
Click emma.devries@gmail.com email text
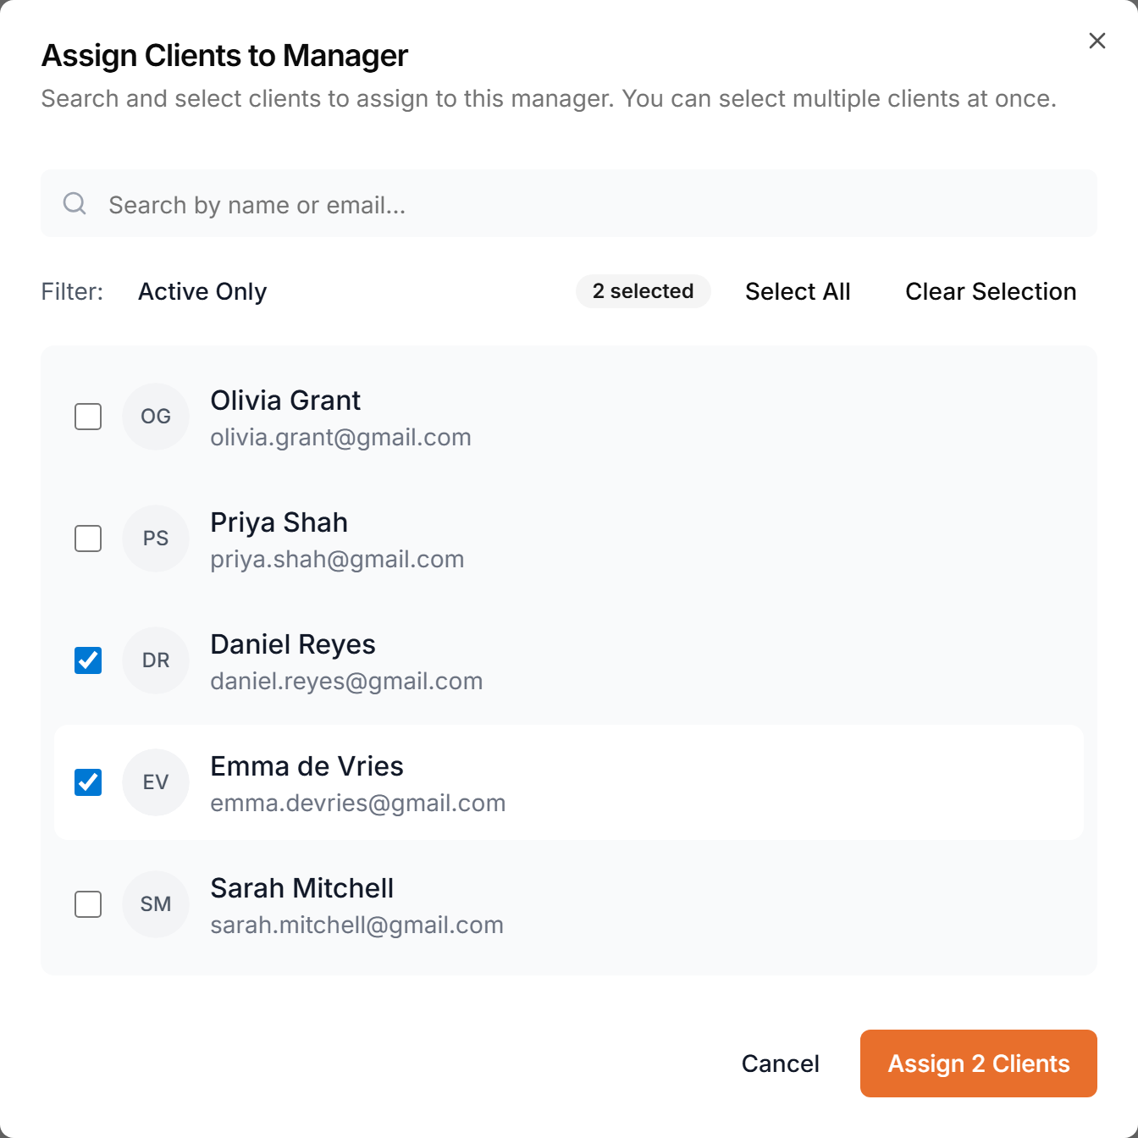357,803
